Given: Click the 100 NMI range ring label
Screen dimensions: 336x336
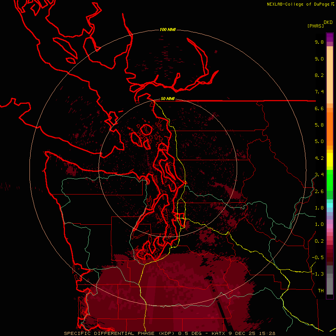Looking at the screenshot, I should click(x=168, y=29).
